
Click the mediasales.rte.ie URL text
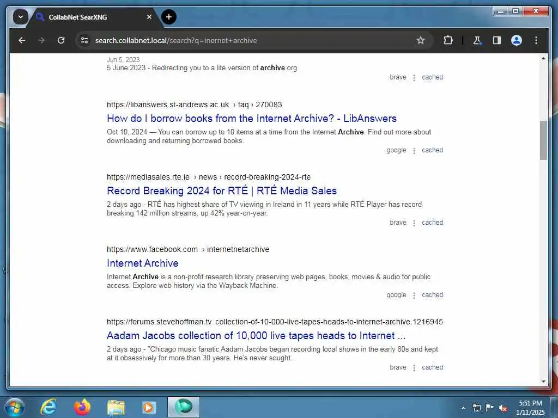click(x=209, y=177)
